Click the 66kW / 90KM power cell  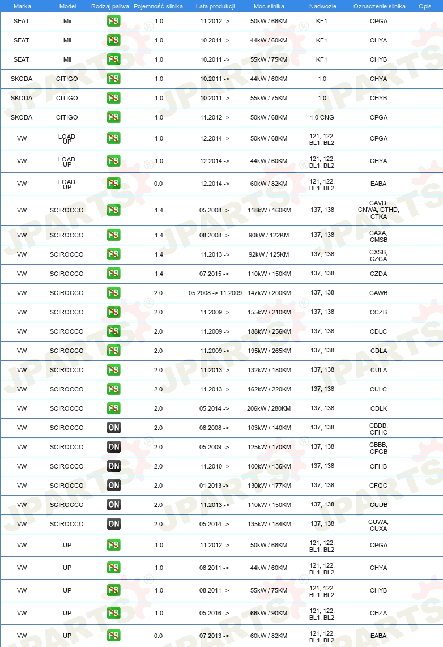click(269, 613)
